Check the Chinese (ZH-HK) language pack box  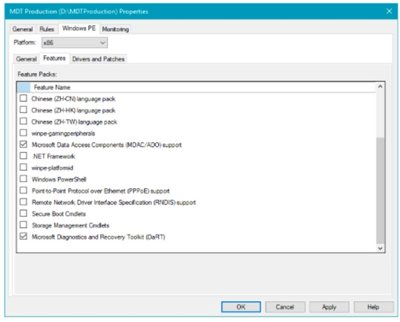(23, 110)
